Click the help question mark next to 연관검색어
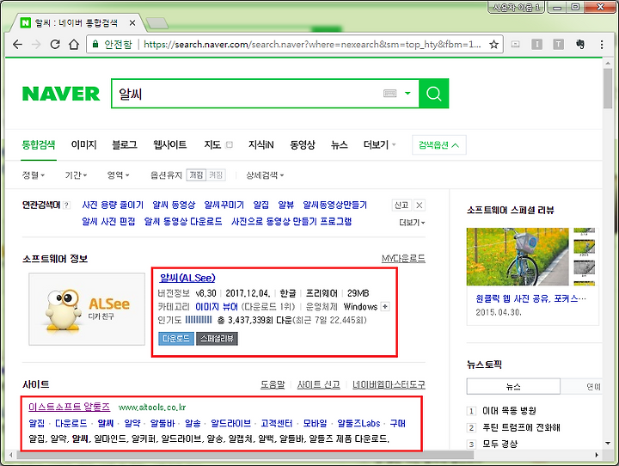Viewport: 619px width, 466px height. 66,205
